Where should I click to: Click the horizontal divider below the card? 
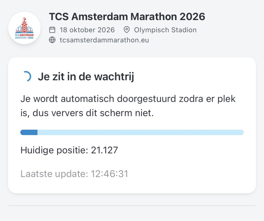[132, 206]
